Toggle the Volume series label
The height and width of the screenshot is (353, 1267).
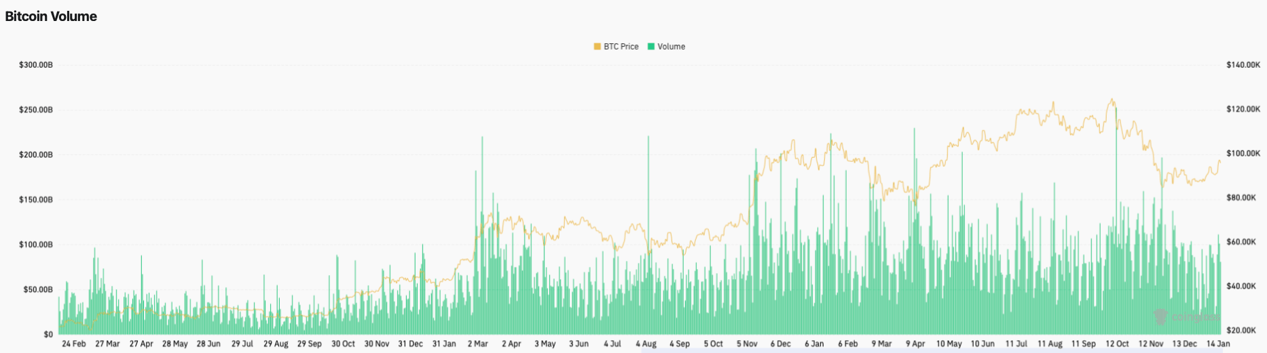pyautogui.click(x=671, y=47)
